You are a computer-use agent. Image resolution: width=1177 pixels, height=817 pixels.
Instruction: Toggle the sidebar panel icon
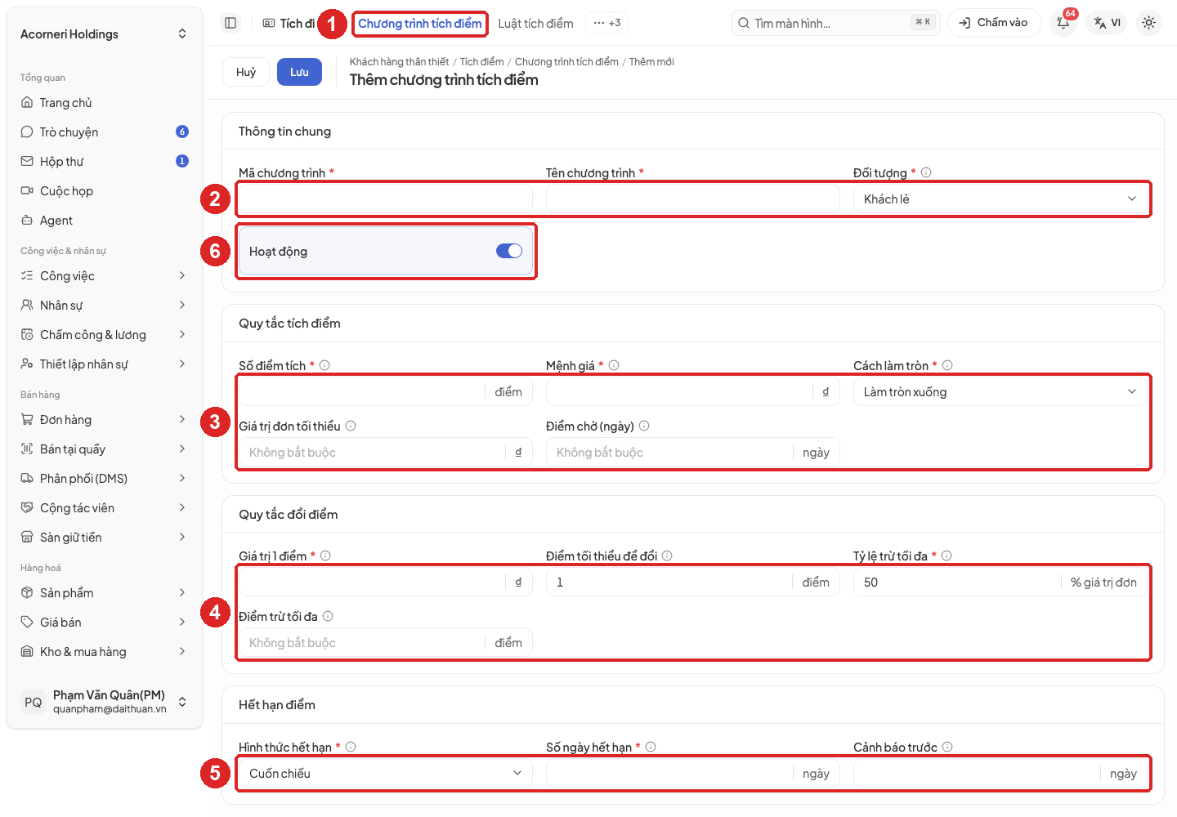pos(230,23)
